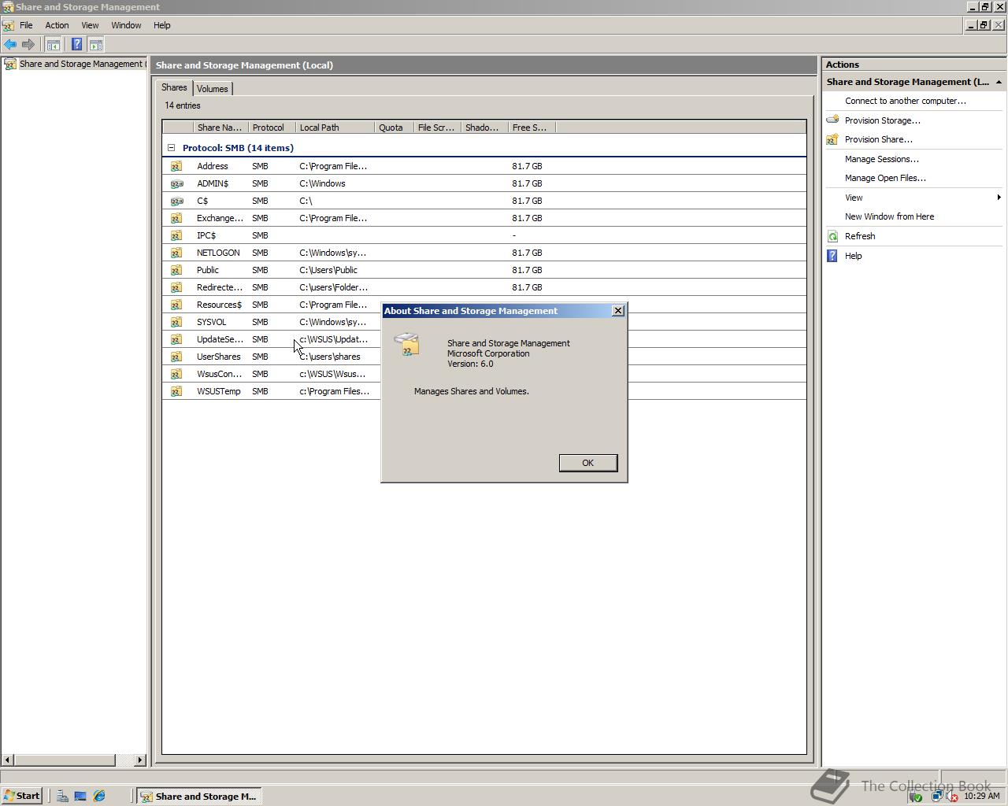Viewport: 1008px width, 806px height.
Task: Switch to the Volumes tab
Action: [212, 89]
